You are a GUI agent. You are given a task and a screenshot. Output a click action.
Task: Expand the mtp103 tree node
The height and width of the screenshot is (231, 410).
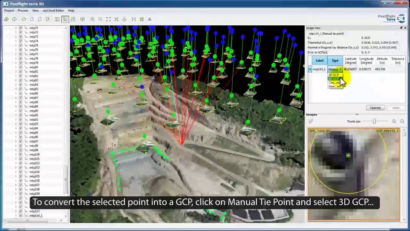click(x=16, y=167)
